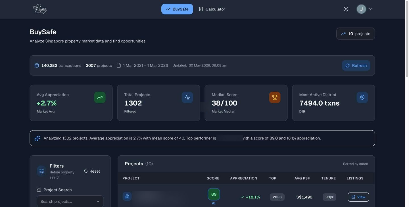Click the 2023 TOP year badge
The height and width of the screenshot is (207, 409).
(277, 197)
